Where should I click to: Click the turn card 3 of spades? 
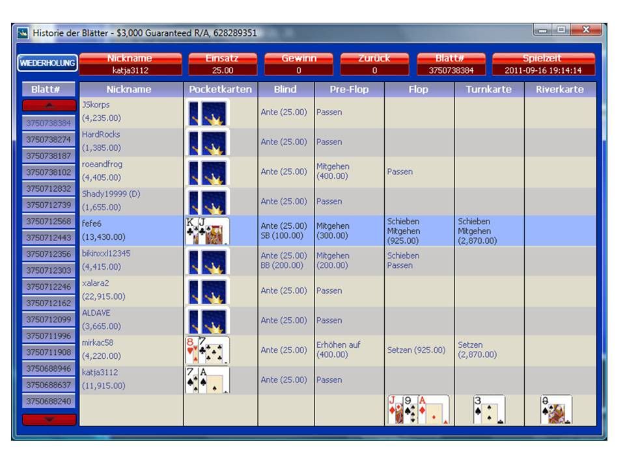click(489, 410)
